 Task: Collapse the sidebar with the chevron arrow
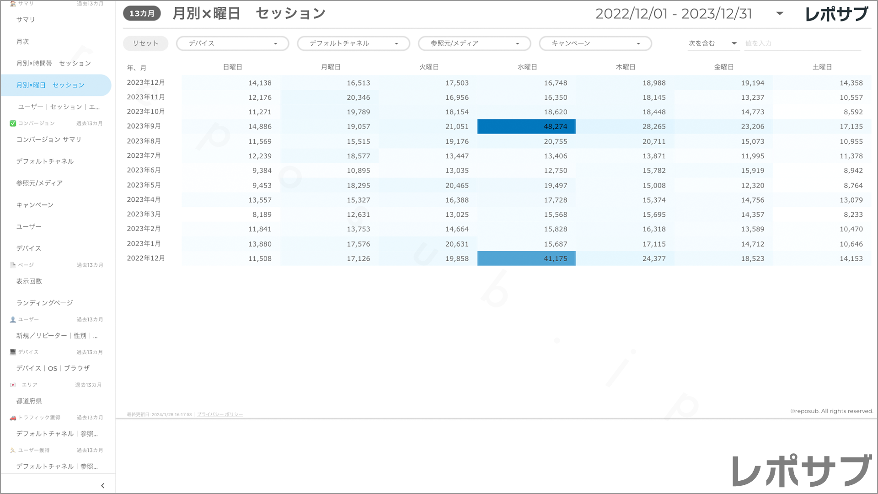pos(102,486)
